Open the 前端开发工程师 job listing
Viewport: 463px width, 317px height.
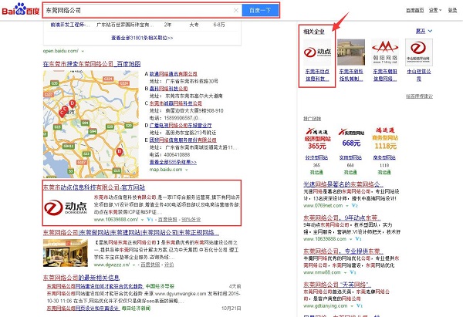click(69, 25)
